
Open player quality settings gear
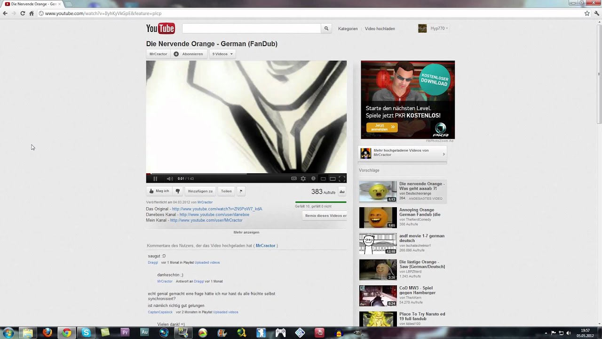click(303, 178)
